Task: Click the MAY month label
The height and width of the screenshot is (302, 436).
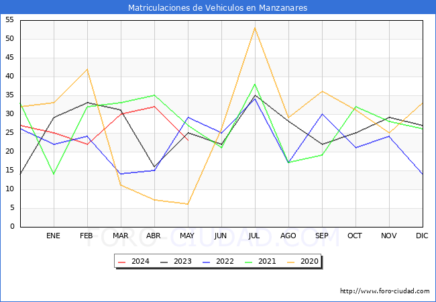Action: tap(187, 236)
